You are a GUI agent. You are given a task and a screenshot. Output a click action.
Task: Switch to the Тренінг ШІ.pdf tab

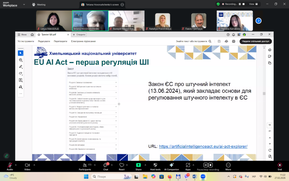51,35
